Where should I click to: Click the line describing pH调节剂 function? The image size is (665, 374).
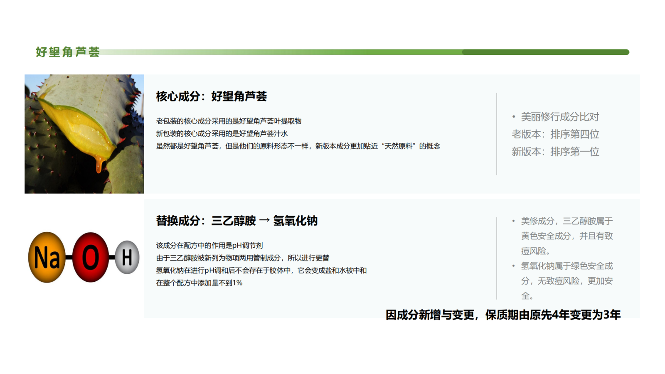coord(209,246)
